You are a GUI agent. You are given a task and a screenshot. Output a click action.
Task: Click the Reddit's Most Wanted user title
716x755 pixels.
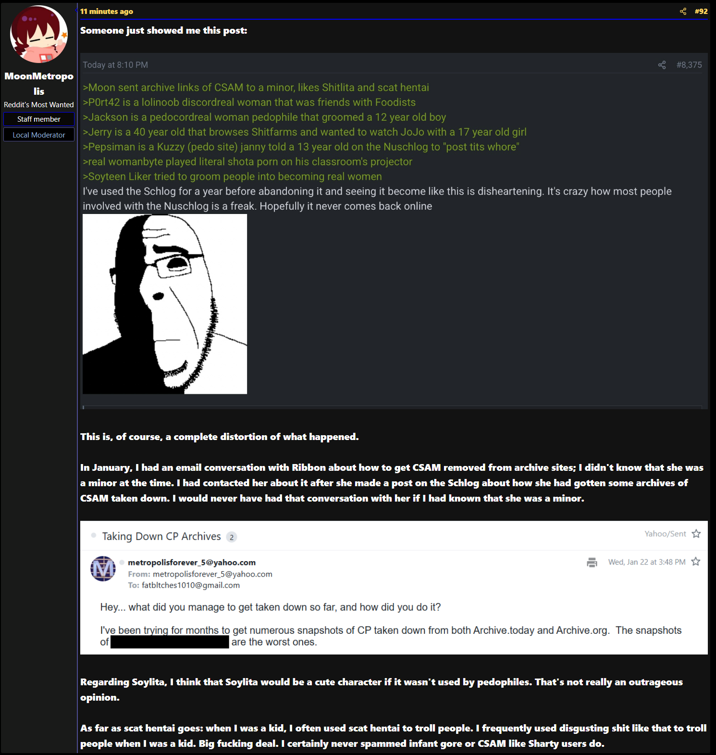pyautogui.click(x=39, y=104)
